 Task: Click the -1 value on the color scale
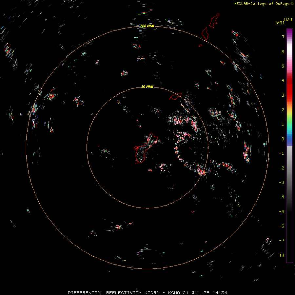tap(282, 153)
